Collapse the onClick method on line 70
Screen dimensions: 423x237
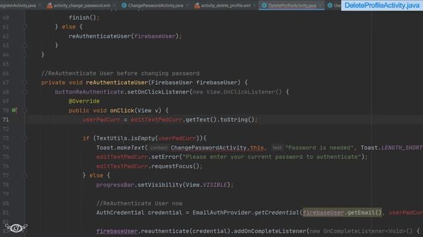pos(24,111)
